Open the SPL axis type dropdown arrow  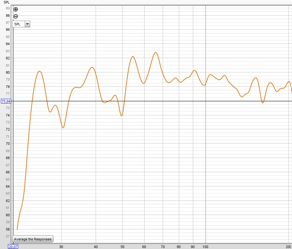click(27, 24)
